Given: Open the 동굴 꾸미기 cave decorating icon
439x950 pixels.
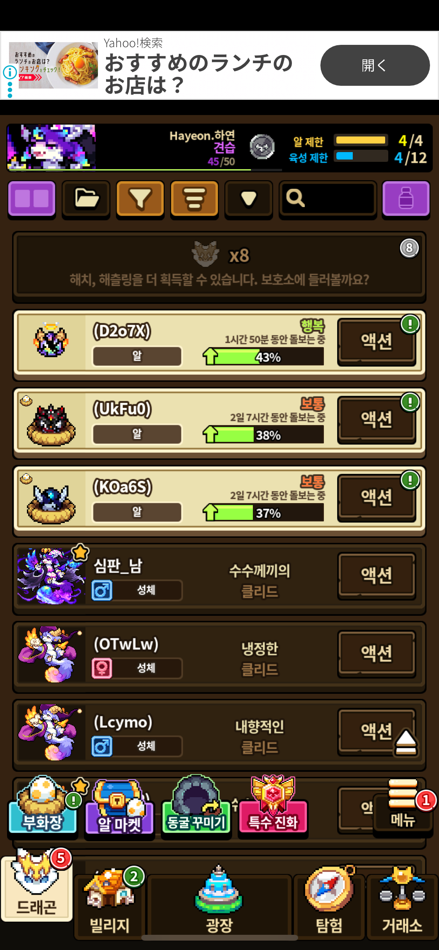Looking at the screenshot, I should click(x=196, y=804).
